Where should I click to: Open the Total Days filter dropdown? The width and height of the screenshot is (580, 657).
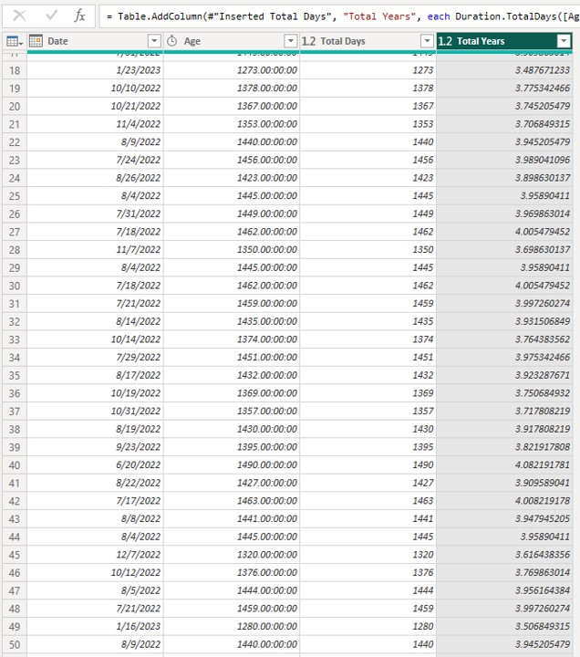tap(427, 41)
